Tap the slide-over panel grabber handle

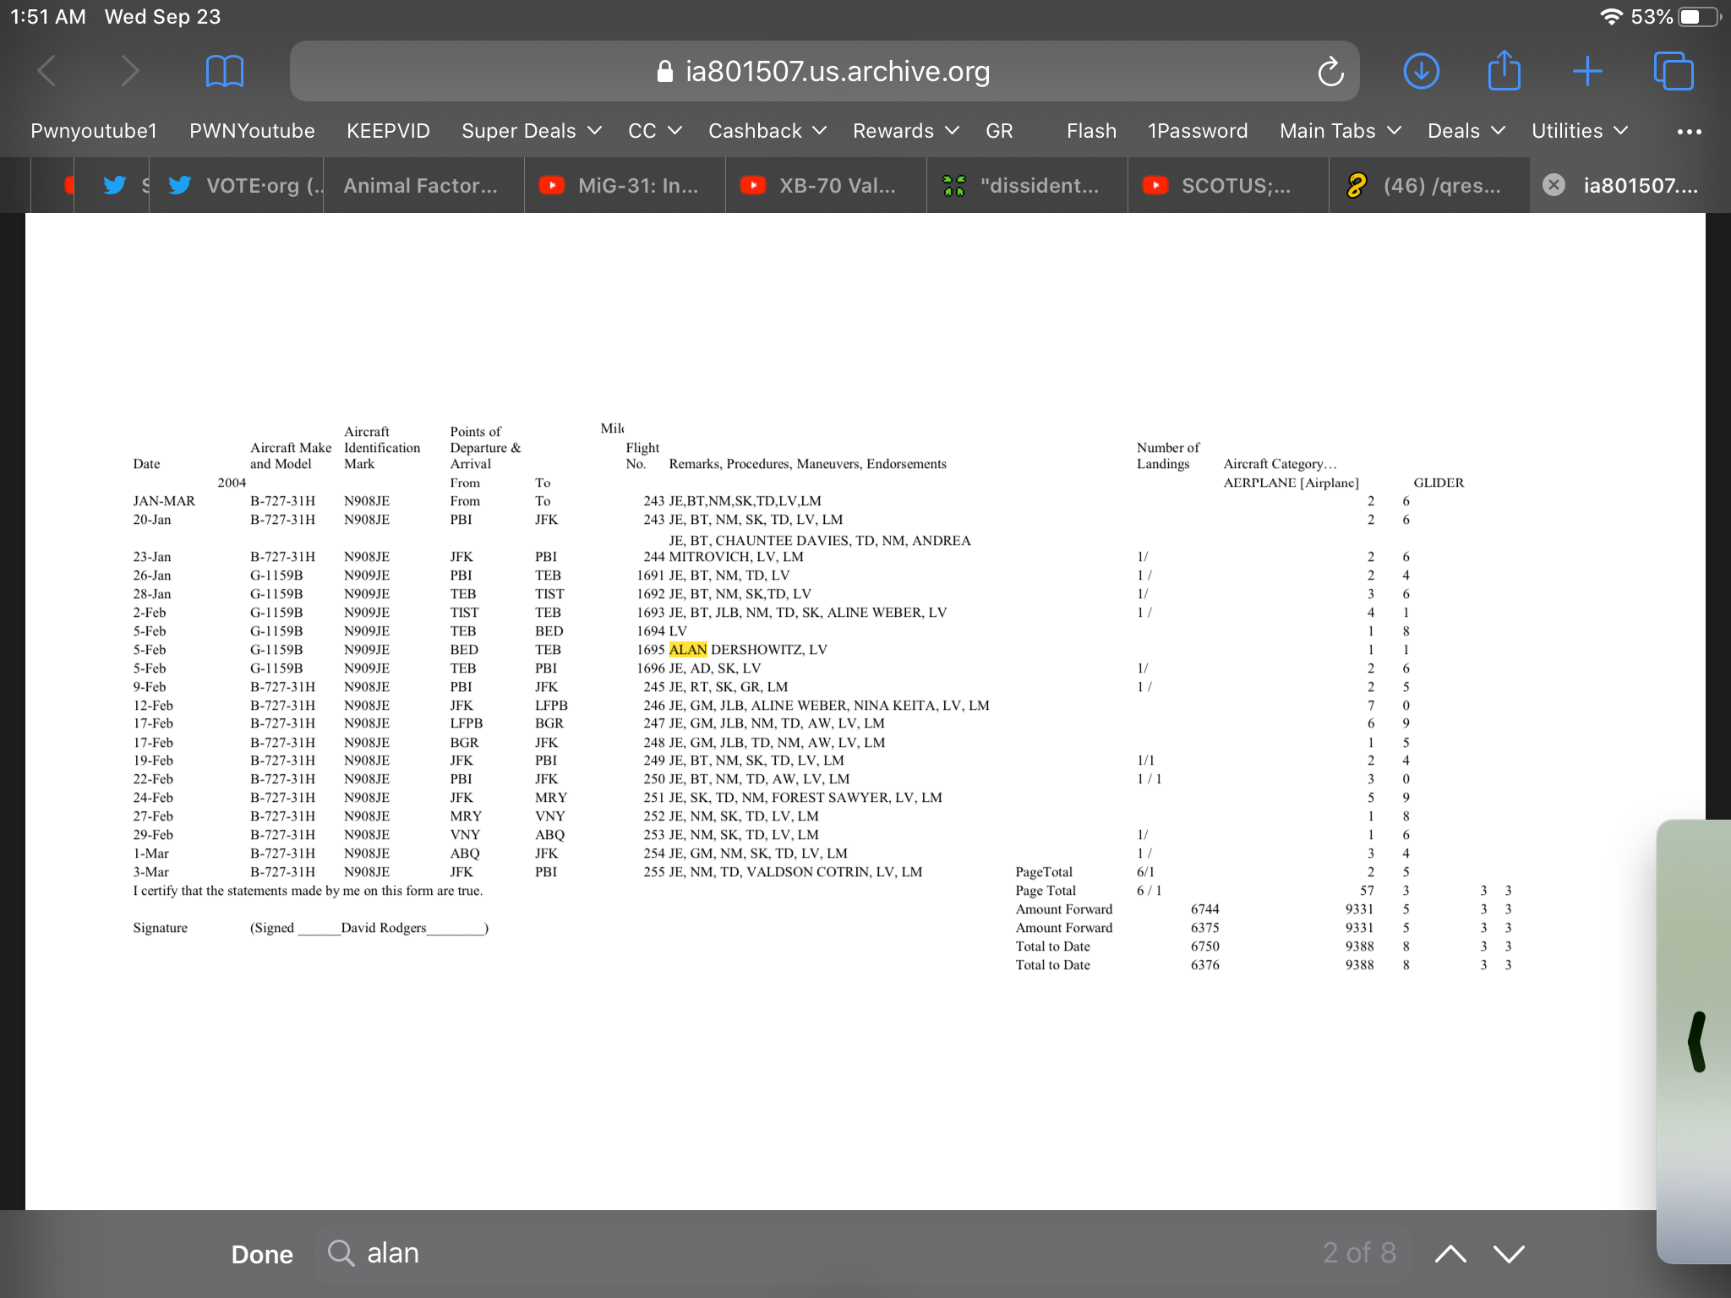(x=1696, y=1041)
